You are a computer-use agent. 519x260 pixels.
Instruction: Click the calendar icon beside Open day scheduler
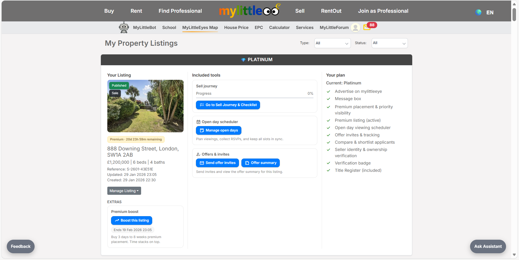click(x=198, y=122)
